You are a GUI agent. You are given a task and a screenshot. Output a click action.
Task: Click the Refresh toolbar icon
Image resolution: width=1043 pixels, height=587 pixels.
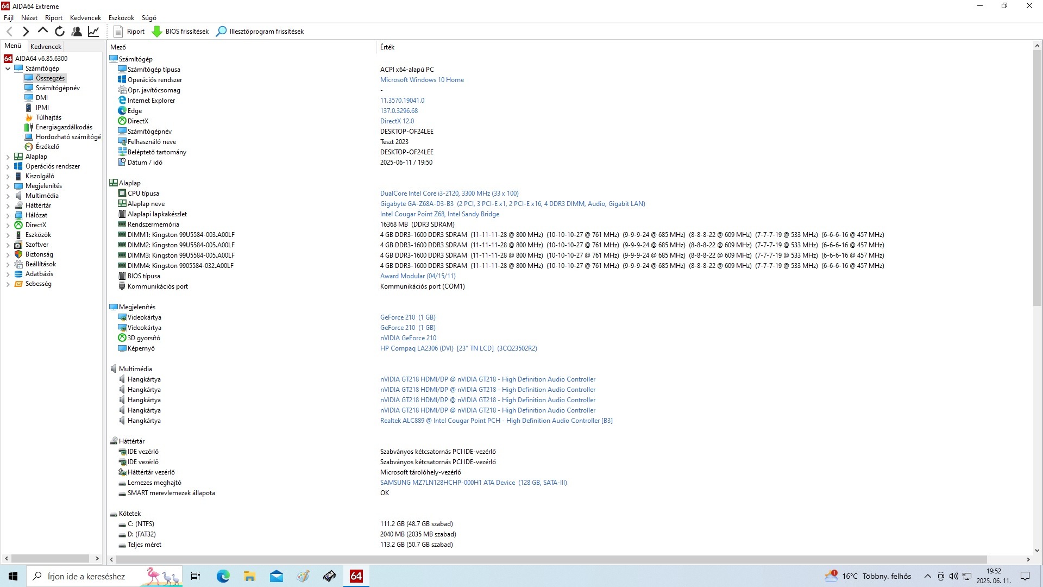click(60, 32)
